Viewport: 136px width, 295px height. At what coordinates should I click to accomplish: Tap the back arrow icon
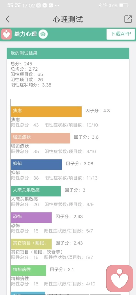tap(8, 19)
